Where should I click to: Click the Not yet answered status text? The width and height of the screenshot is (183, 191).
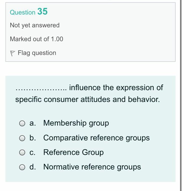pos(35,25)
